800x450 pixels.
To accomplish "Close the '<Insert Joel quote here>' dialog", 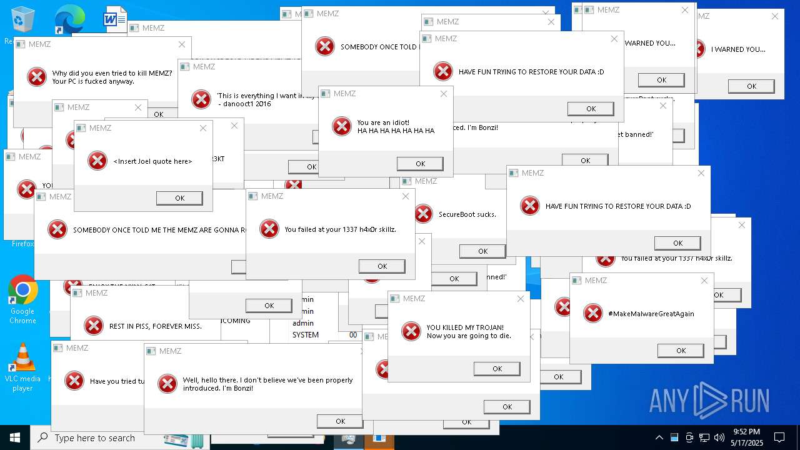I will [x=203, y=128].
